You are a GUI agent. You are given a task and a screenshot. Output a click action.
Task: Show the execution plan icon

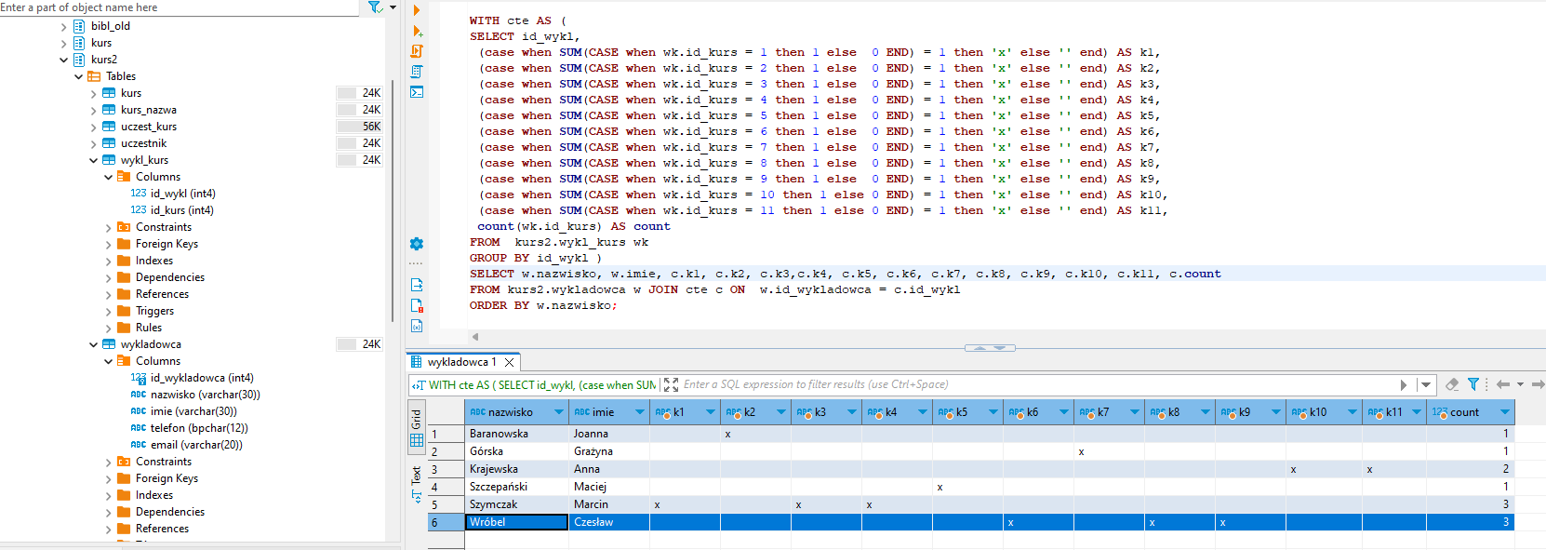pyautogui.click(x=417, y=72)
